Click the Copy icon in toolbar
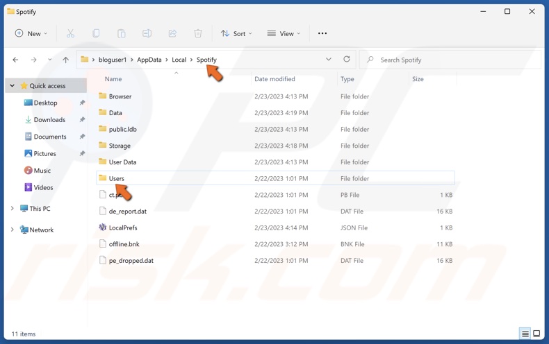 (96, 33)
